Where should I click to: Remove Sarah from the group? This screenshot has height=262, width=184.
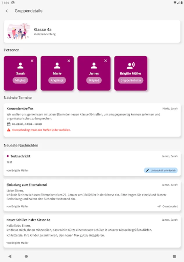[x=32, y=61]
